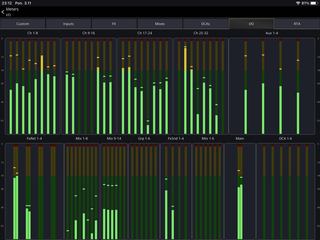This screenshot has height=240, width=320.
Task: Go to the Mixes tab
Action: tap(160, 24)
